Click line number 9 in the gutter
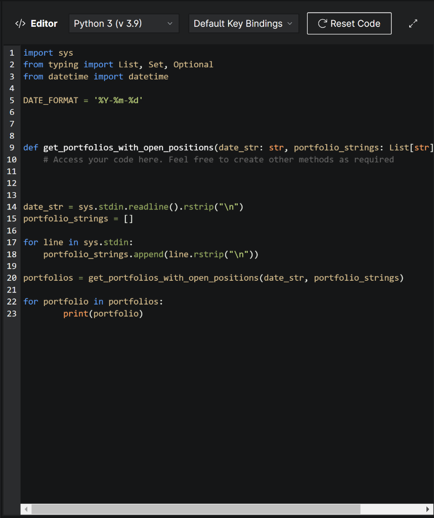 (x=12, y=147)
